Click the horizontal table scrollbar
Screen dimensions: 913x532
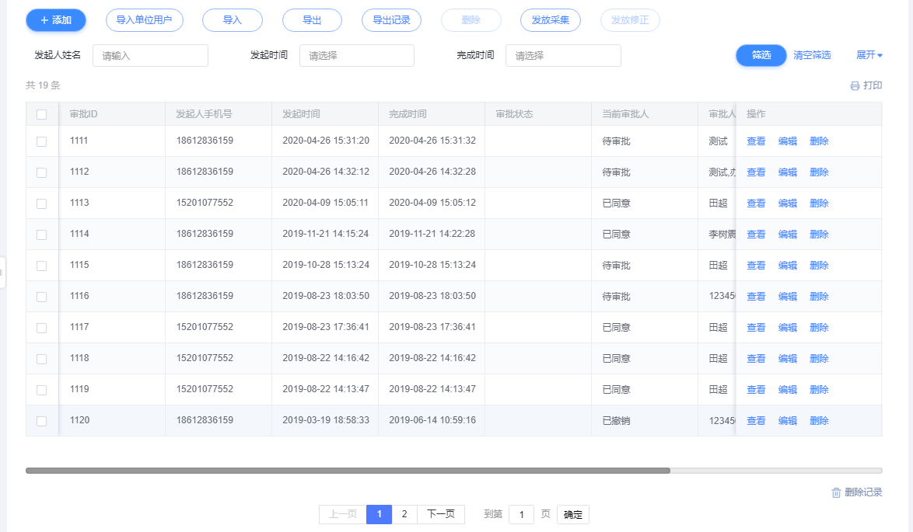click(348, 471)
